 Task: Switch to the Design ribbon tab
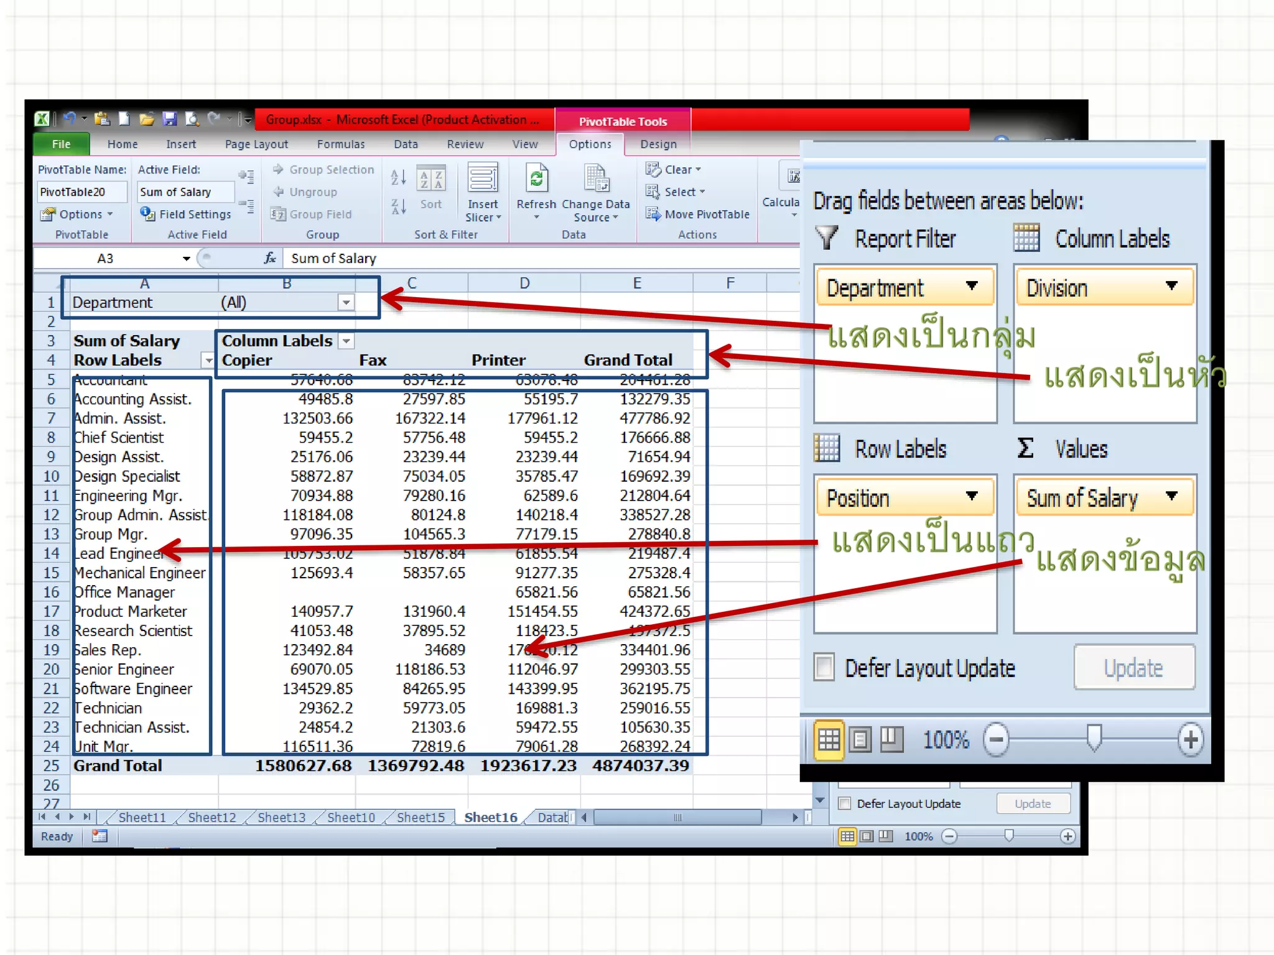click(658, 144)
